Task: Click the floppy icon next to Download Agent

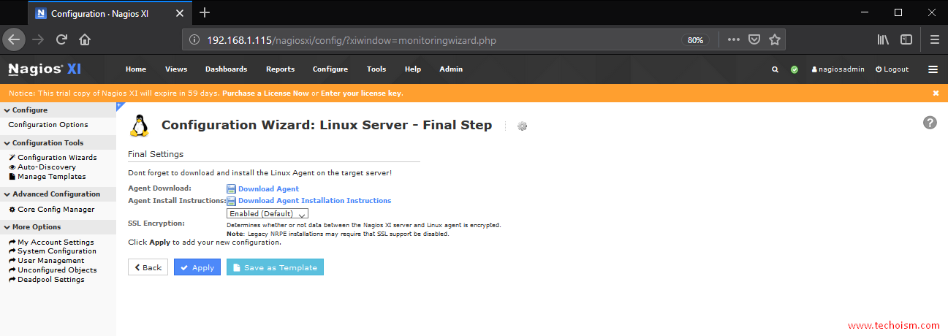Action: (x=231, y=189)
